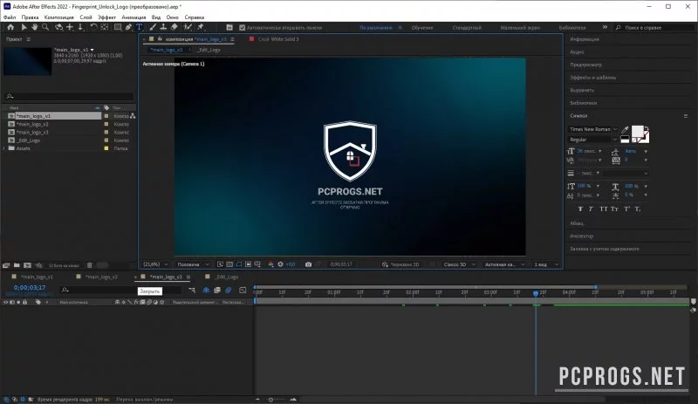Open the Эффекты и шаблоны panel
The height and width of the screenshot is (404, 698).
point(593,78)
